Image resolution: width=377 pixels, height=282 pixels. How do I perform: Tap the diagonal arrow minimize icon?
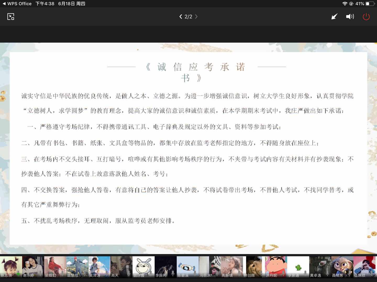pos(334,17)
